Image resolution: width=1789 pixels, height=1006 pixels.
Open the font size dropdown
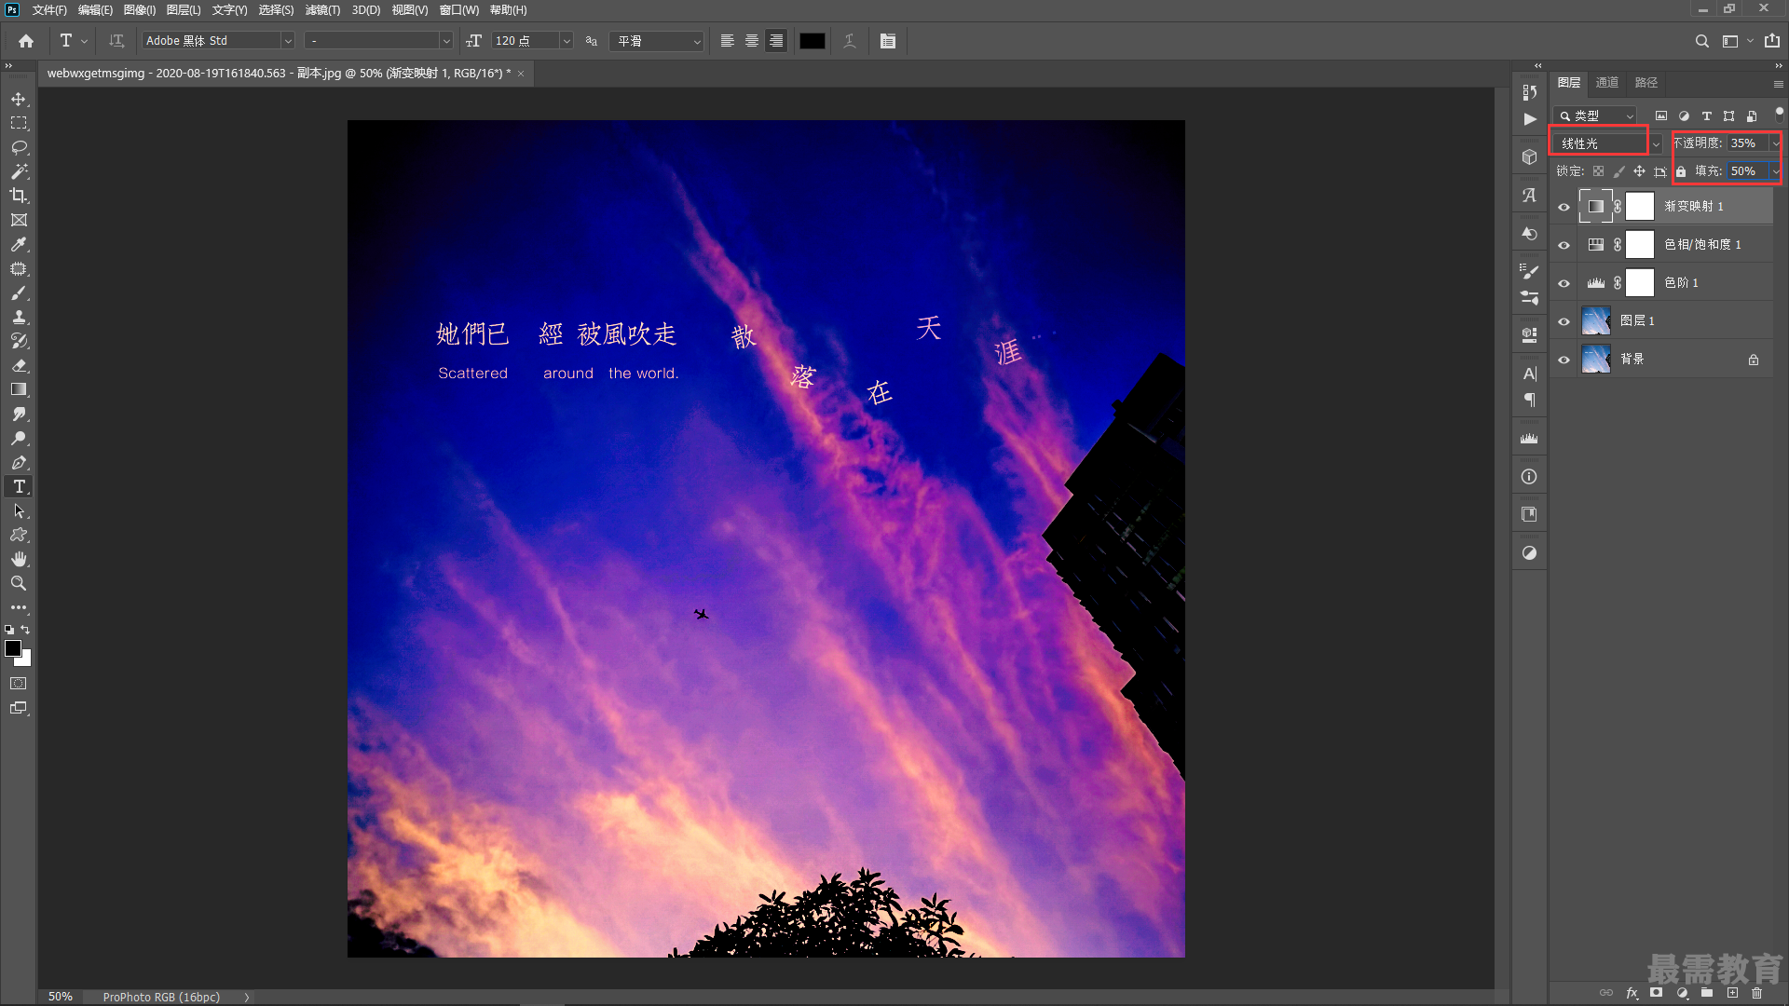566,41
